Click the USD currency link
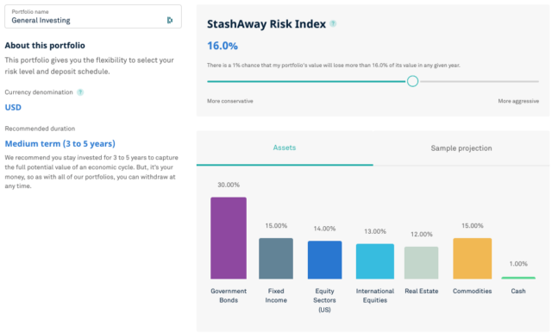Image resolution: width=552 pixels, height=333 pixels. click(13, 107)
